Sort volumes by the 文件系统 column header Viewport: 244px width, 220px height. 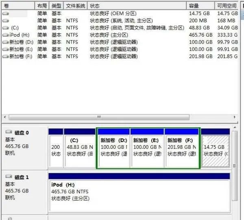(76, 6)
